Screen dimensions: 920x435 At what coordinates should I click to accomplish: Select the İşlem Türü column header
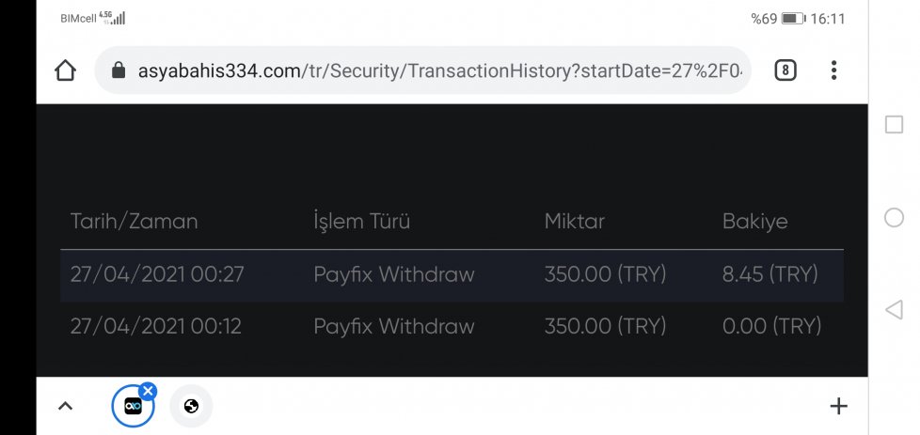361,221
